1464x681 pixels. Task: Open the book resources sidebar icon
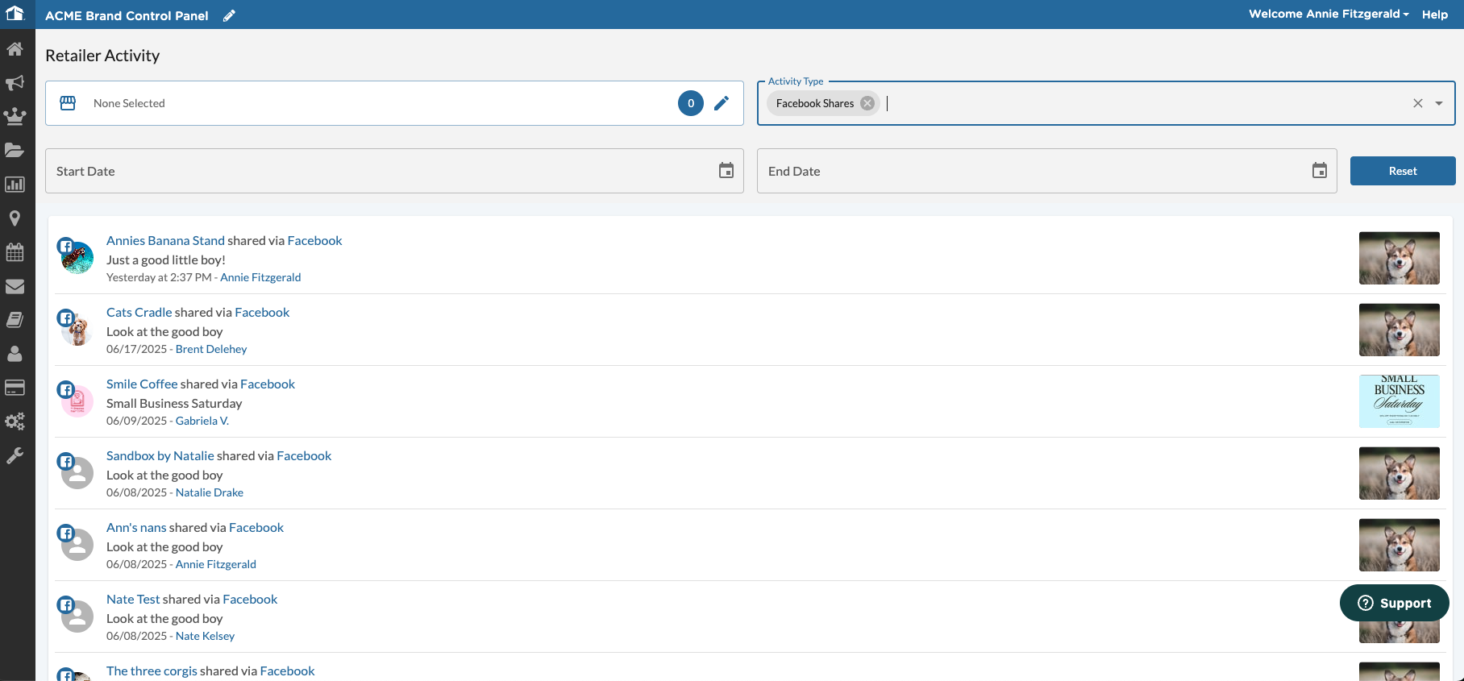tap(15, 320)
